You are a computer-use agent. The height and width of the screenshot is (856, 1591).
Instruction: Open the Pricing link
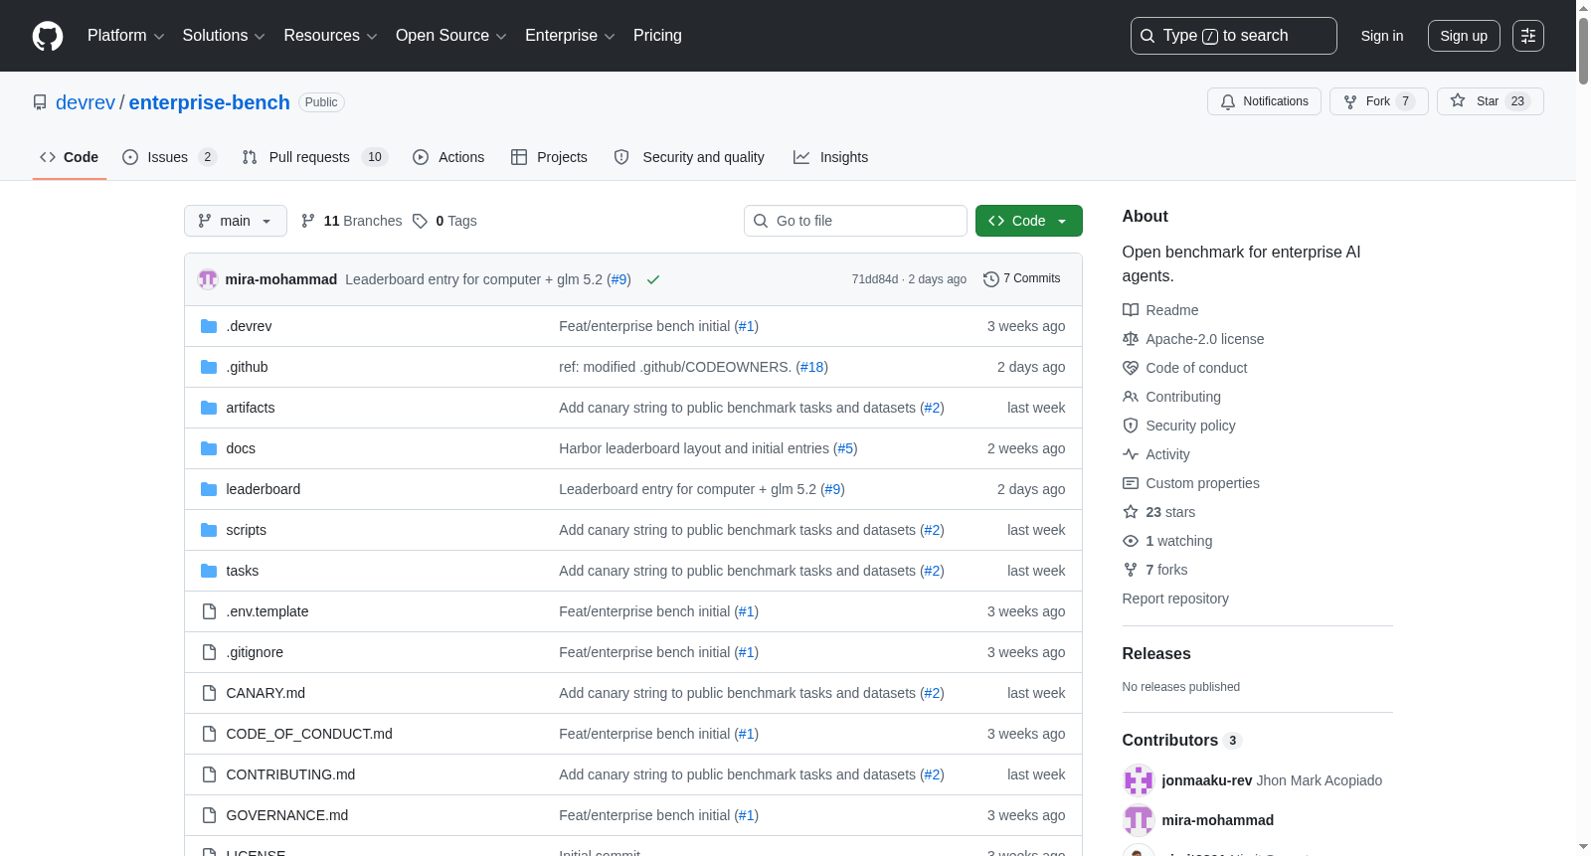point(657,36)
